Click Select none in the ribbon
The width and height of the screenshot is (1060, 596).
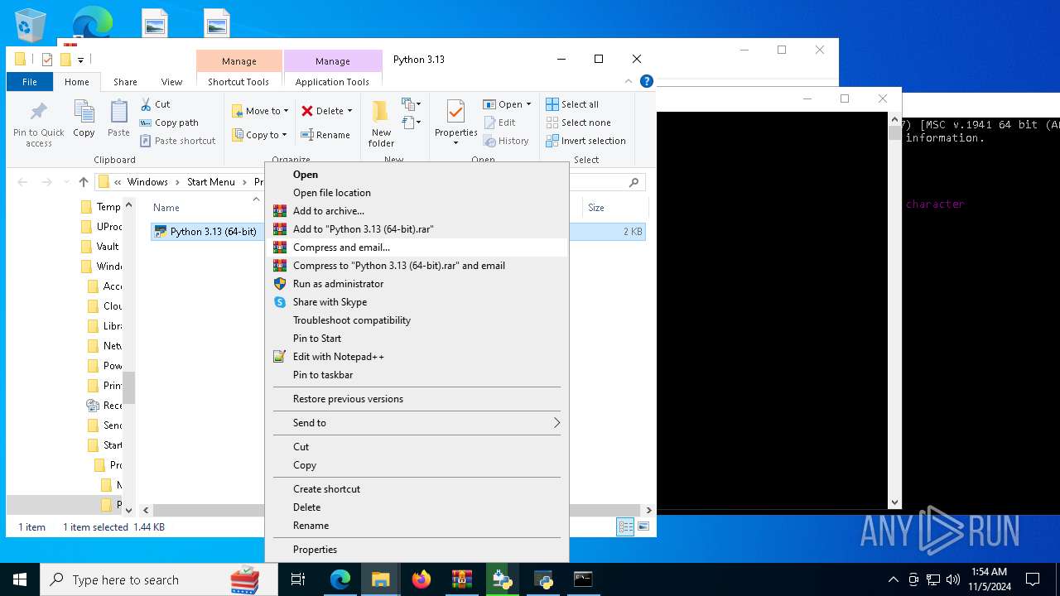pos(578,123)
